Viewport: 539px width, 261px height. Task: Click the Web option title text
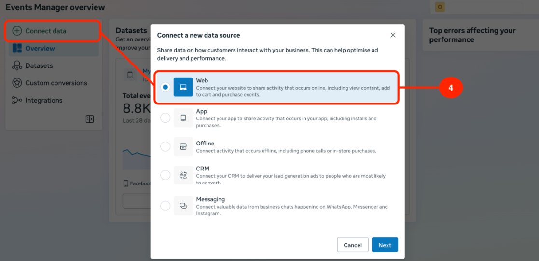(202, 80)
